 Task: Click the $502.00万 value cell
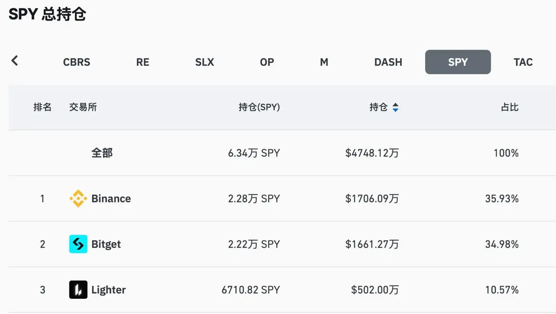click(375, 290)
